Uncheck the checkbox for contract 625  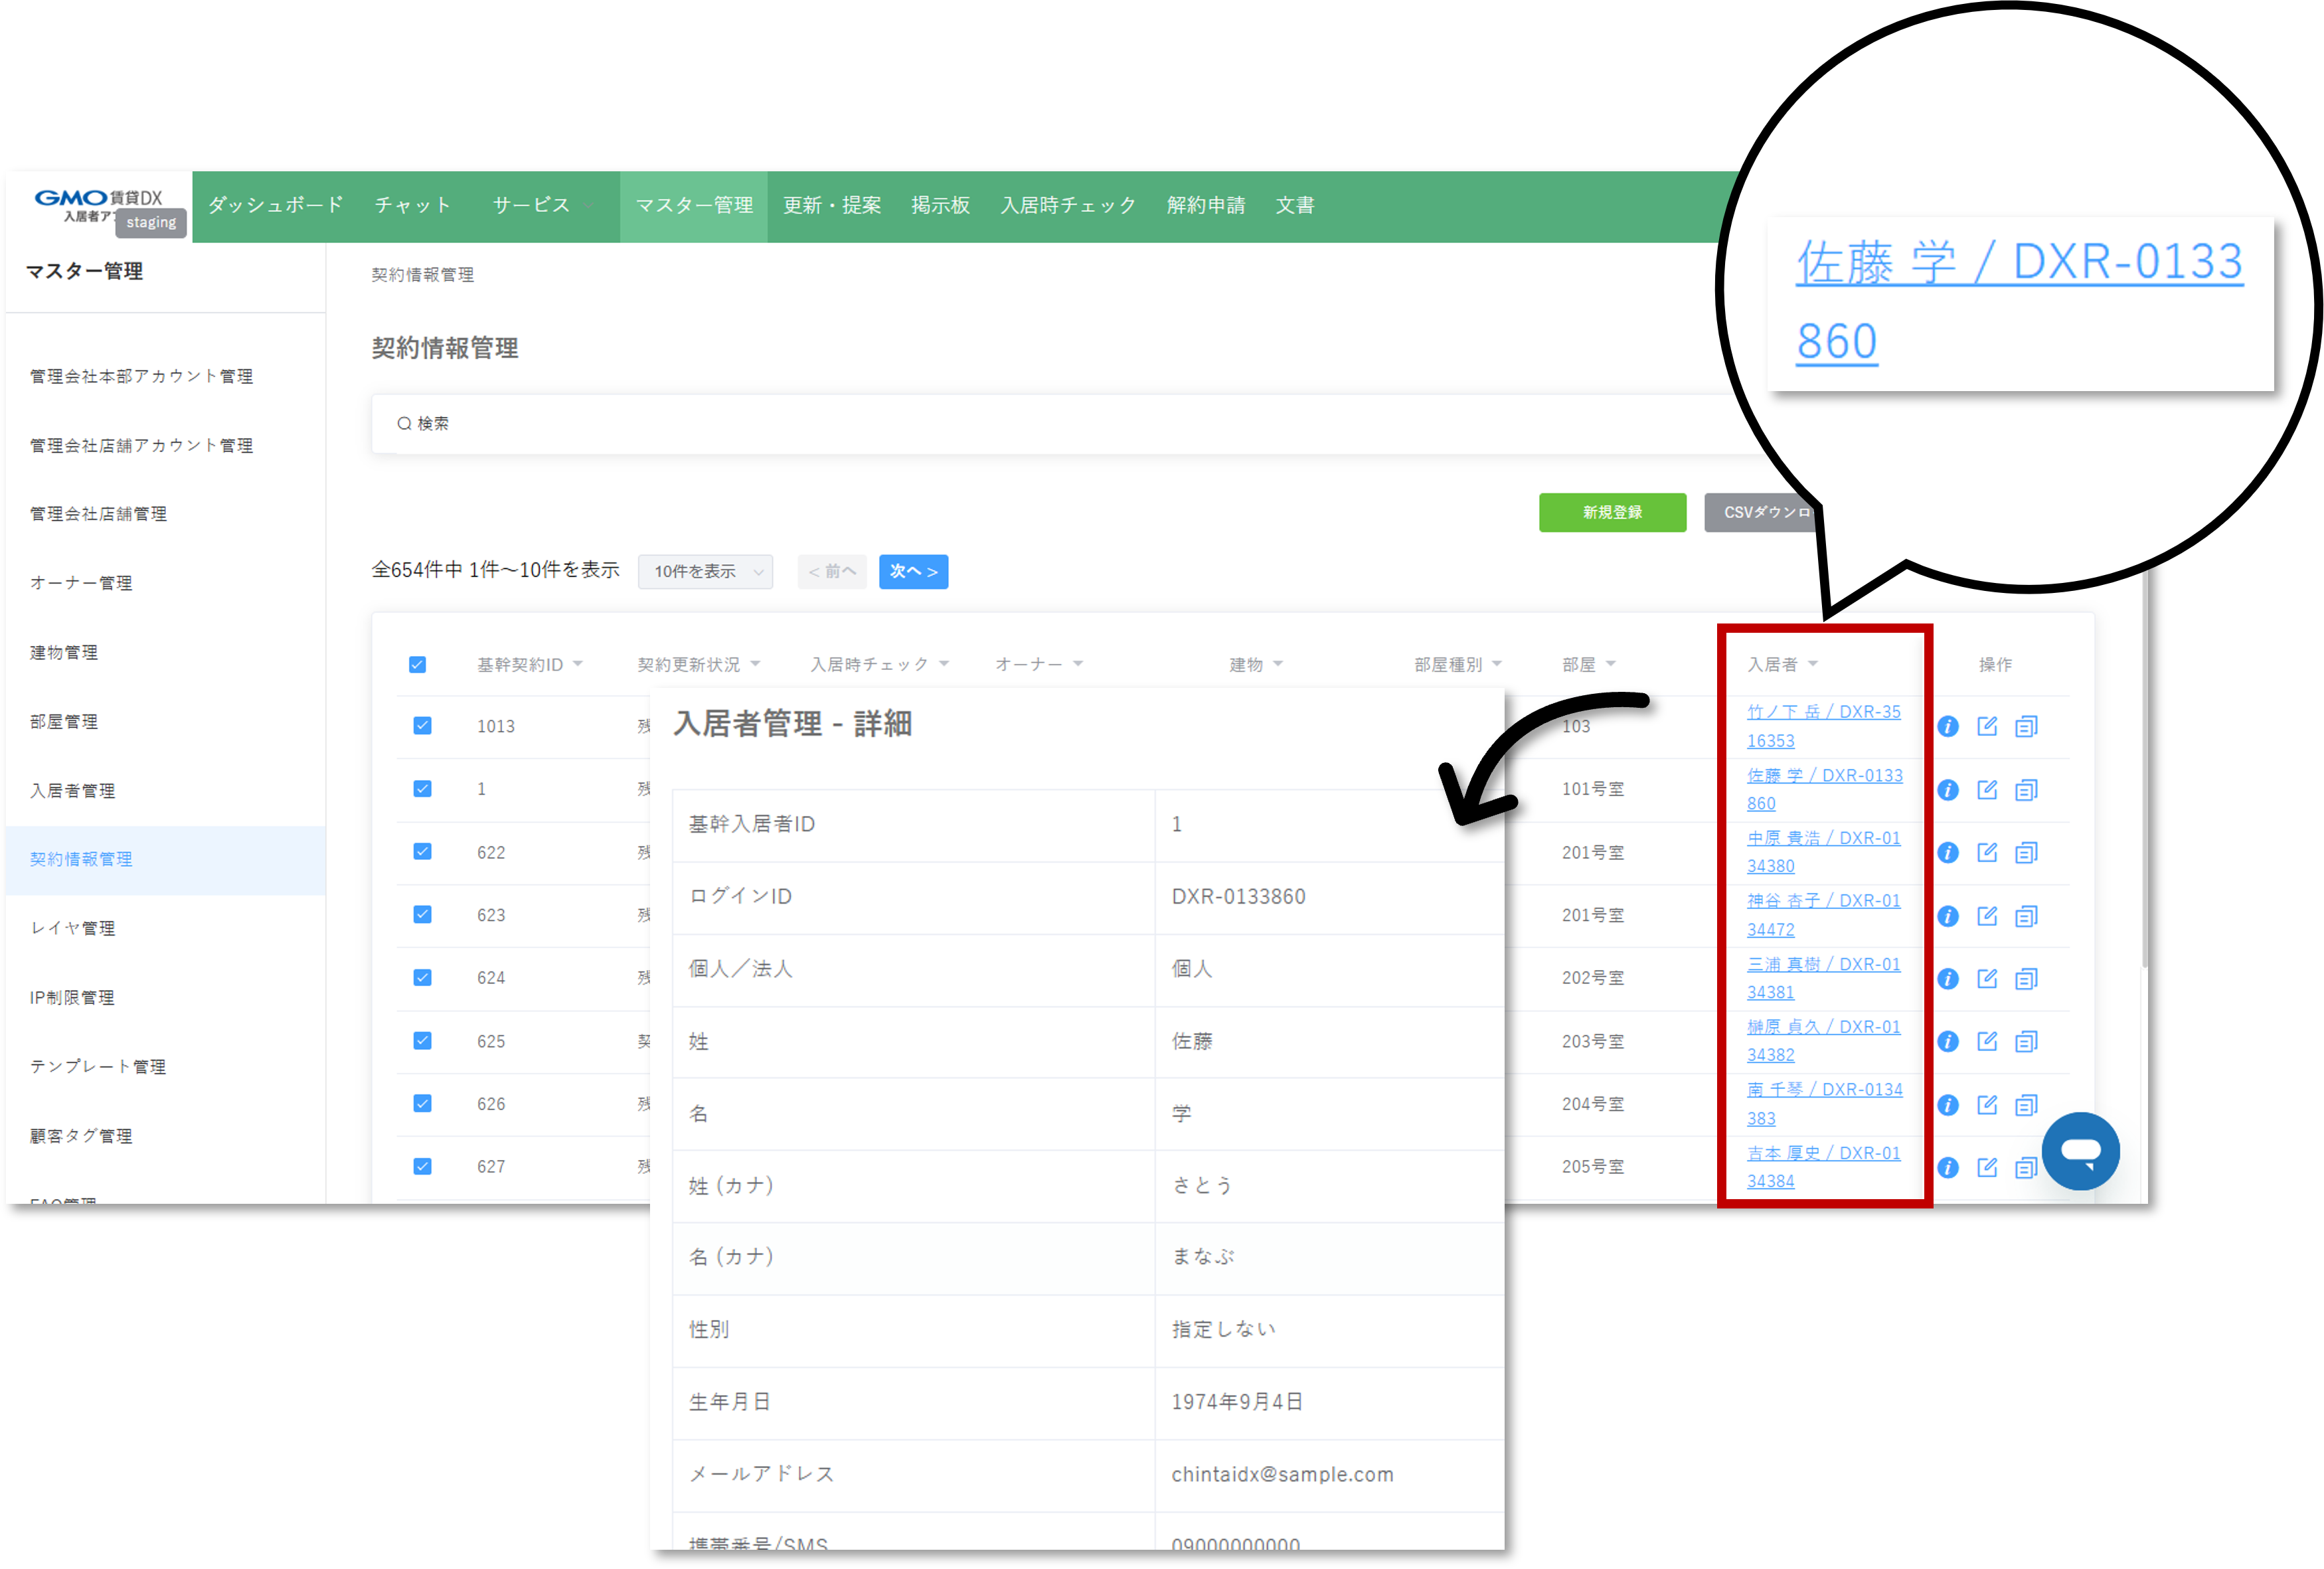point(422,1040)
